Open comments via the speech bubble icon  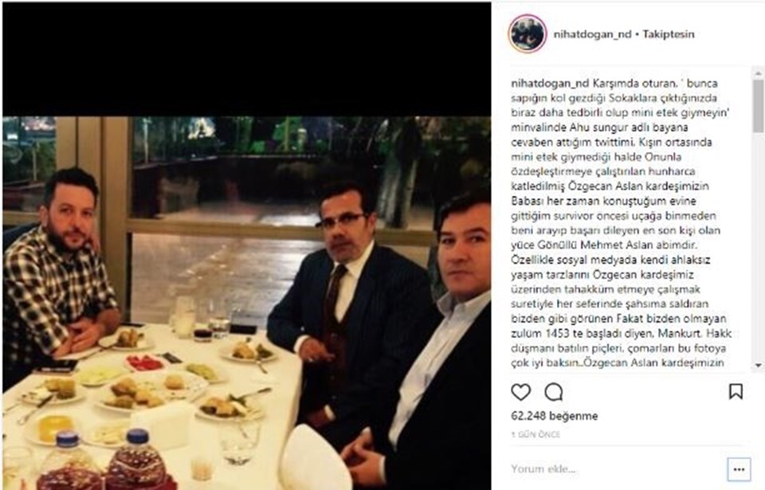554,391
